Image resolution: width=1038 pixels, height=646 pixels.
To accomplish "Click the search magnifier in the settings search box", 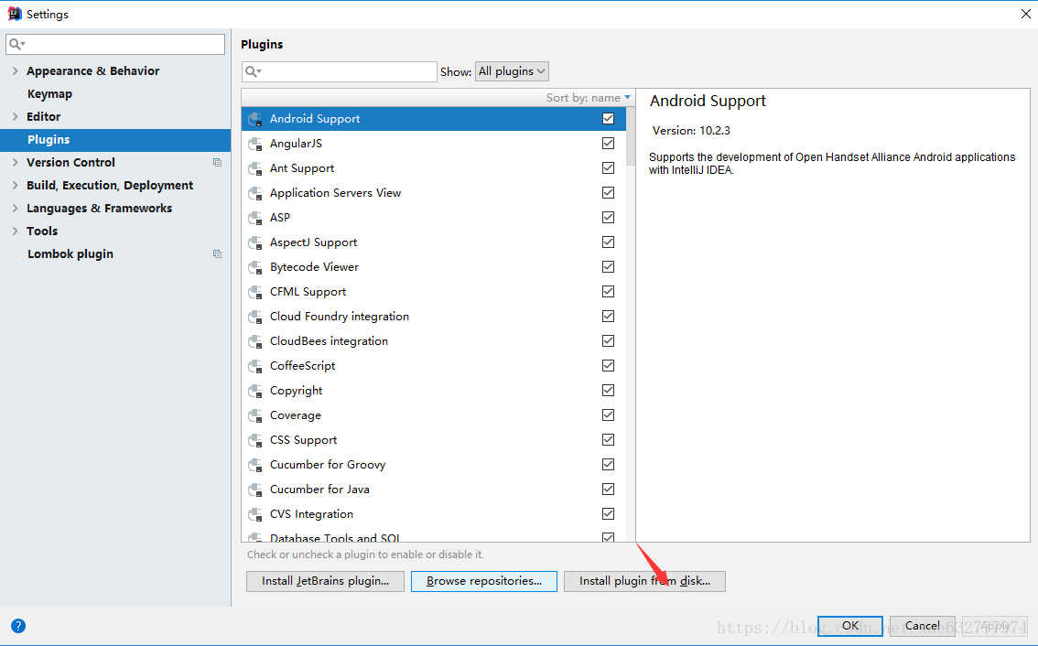I will coord(16,44).
